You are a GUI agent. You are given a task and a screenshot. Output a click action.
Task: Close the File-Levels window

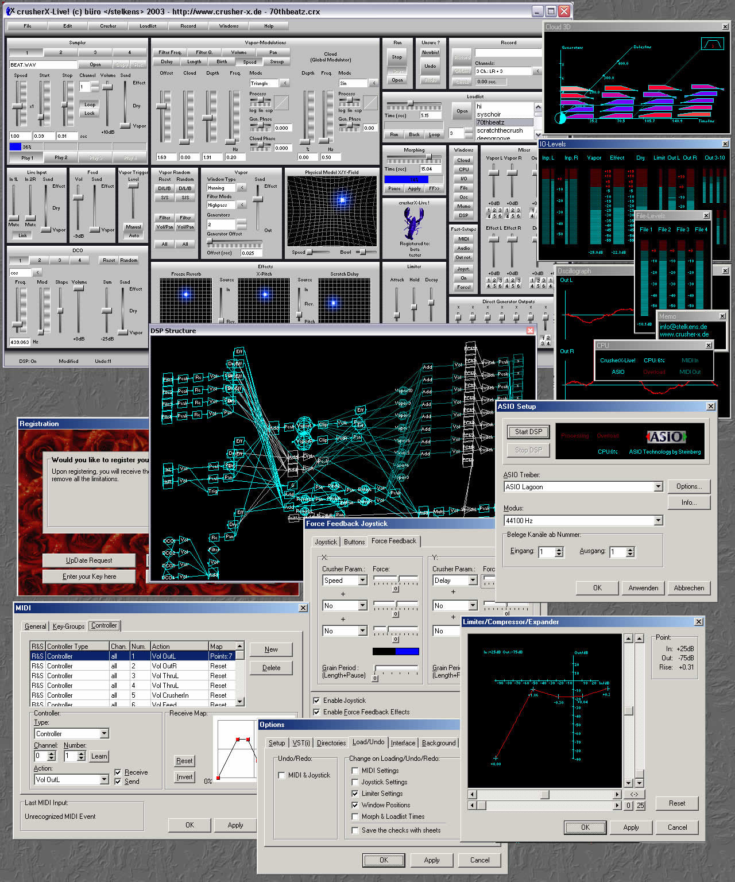[x=706, y=215]
